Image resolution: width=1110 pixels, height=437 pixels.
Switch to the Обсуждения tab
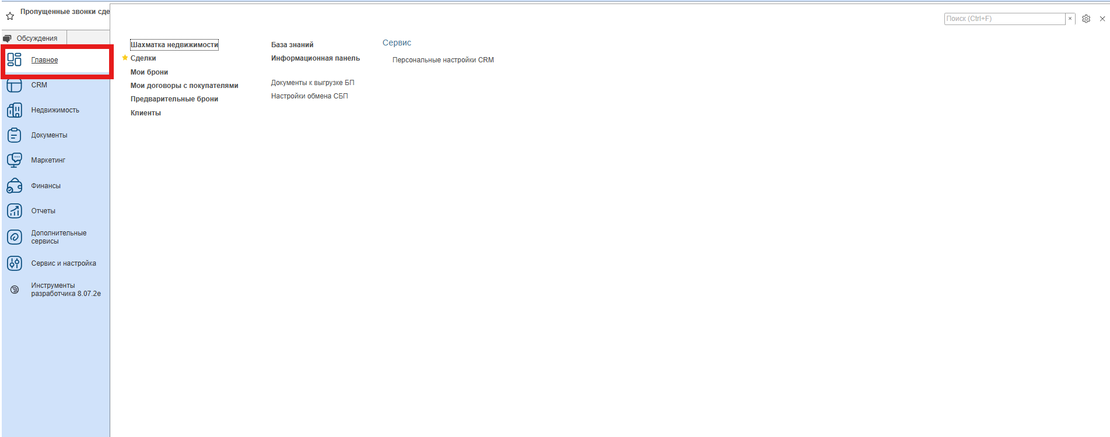point(36,38)
